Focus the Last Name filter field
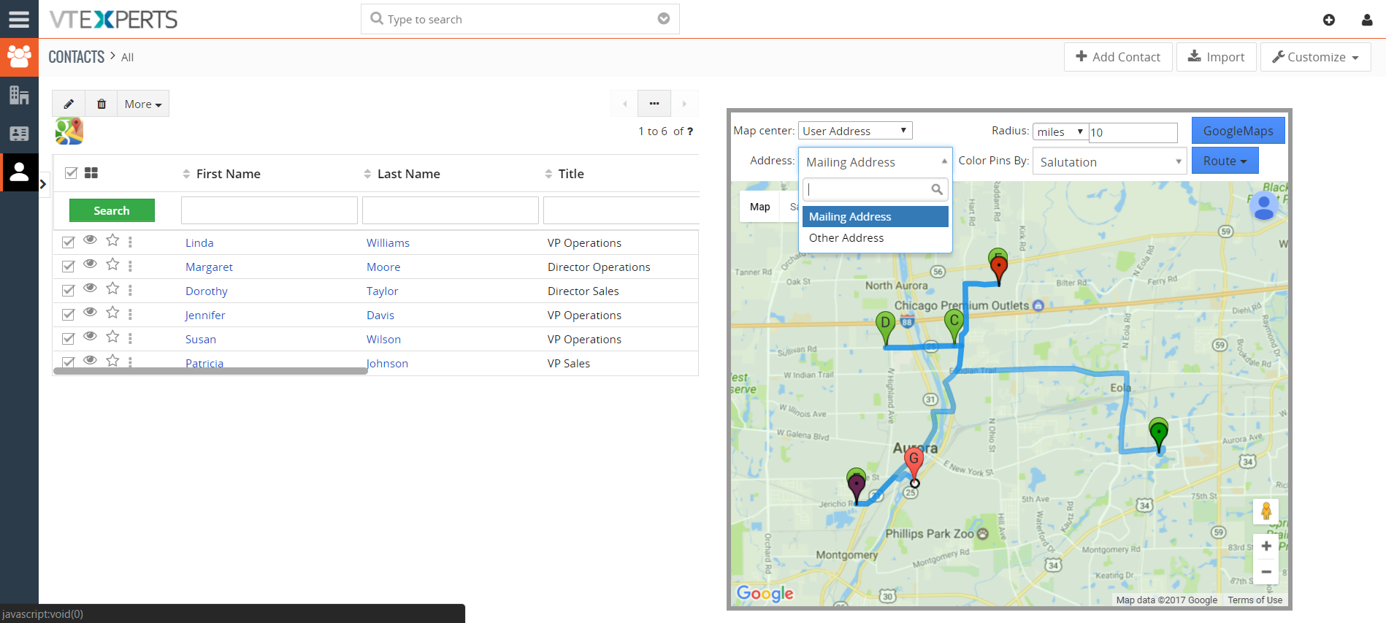The image size is (1386, 623). click(451, 210)
